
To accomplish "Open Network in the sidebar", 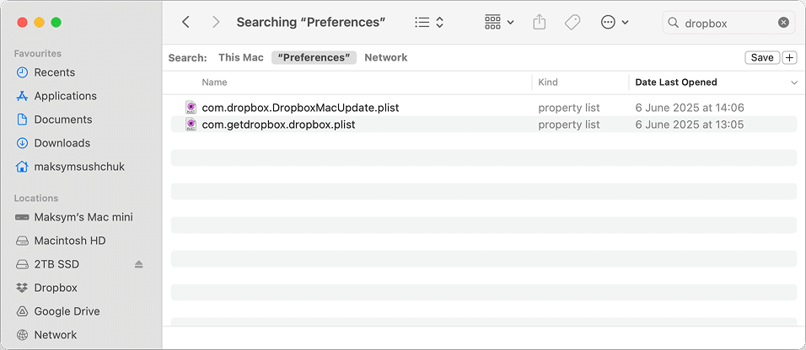I will tap(56, 335).
